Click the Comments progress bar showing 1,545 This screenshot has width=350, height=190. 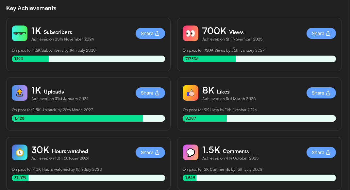pos(259,178)
